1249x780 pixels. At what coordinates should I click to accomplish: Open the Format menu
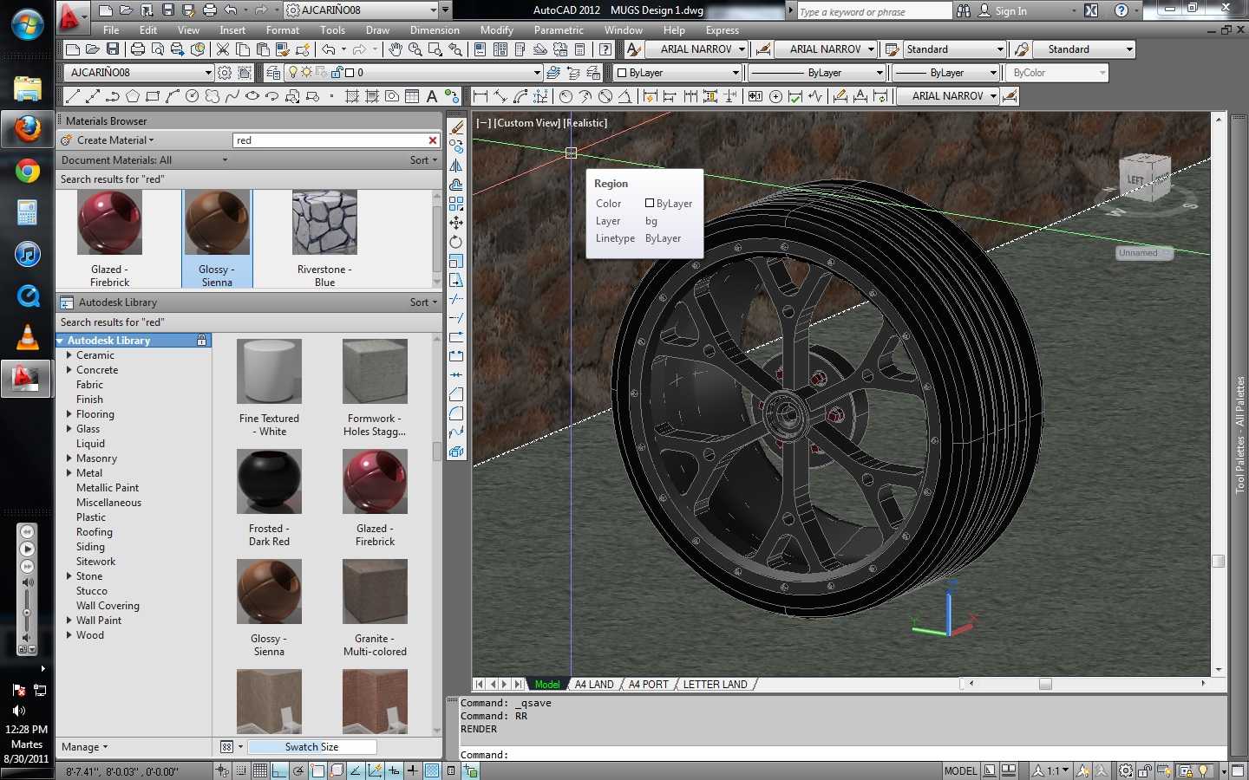[x=283, y=30]
